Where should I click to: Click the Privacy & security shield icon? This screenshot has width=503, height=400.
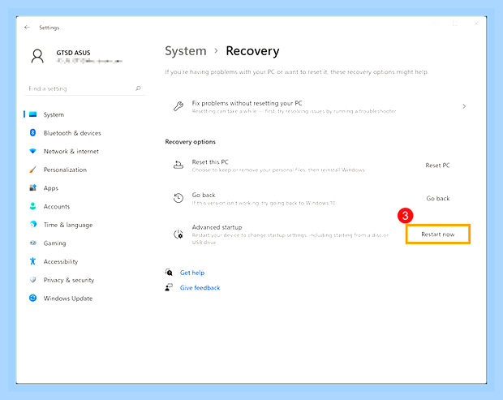coord(32,279)
